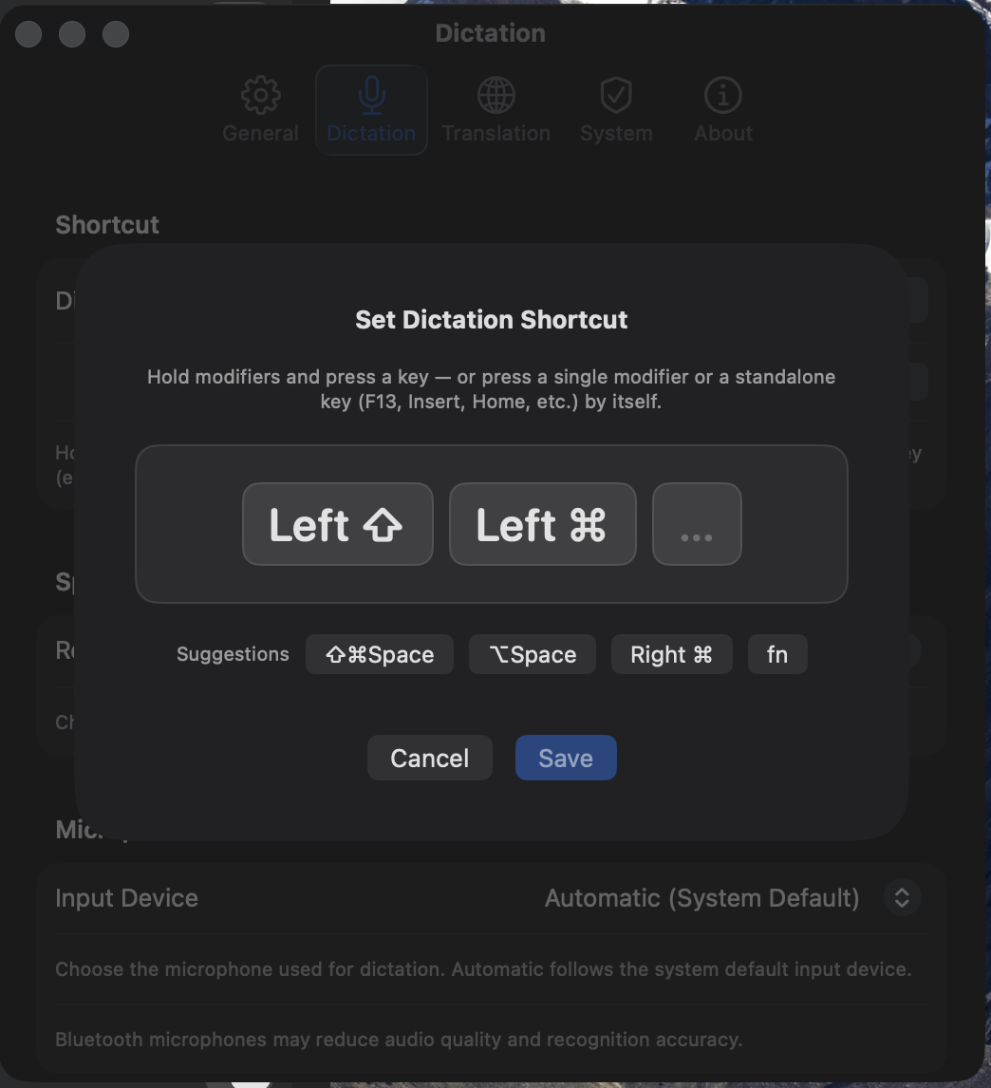The height and width of the screenshot is (1088, 991).
Task: Choose the ⇧⌘Space suggestion
Action: (x=380, y=654)
